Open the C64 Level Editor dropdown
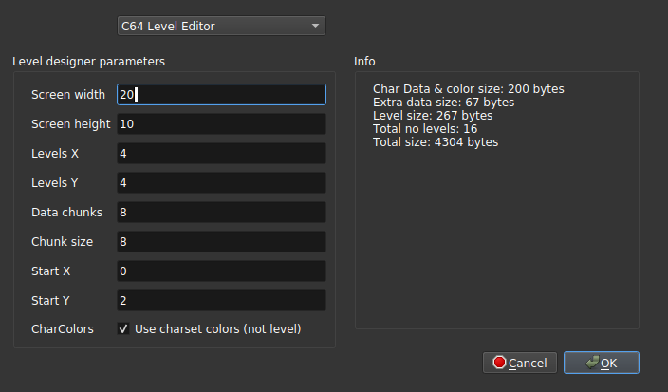 (x=221, y=26)
